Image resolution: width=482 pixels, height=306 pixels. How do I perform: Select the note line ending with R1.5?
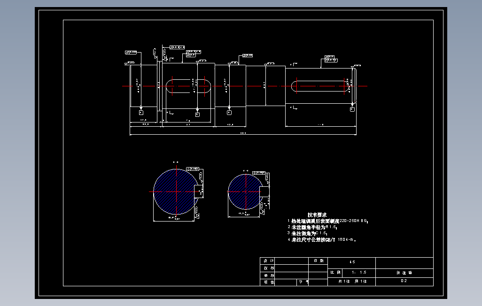[x=312, y=227]
